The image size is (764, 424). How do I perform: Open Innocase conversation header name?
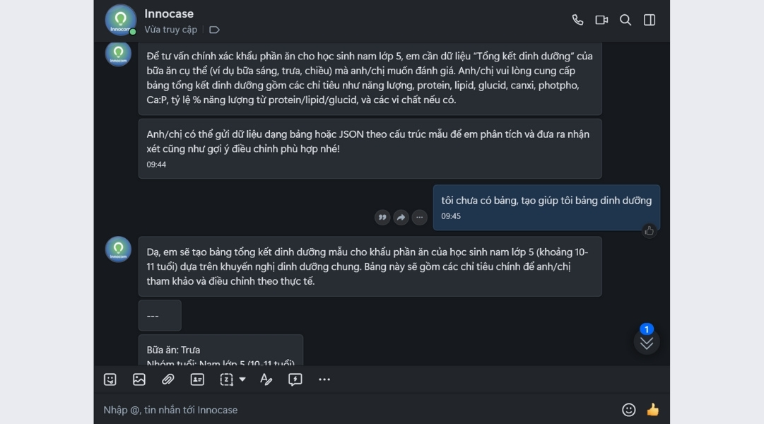(x=170, y=13)
